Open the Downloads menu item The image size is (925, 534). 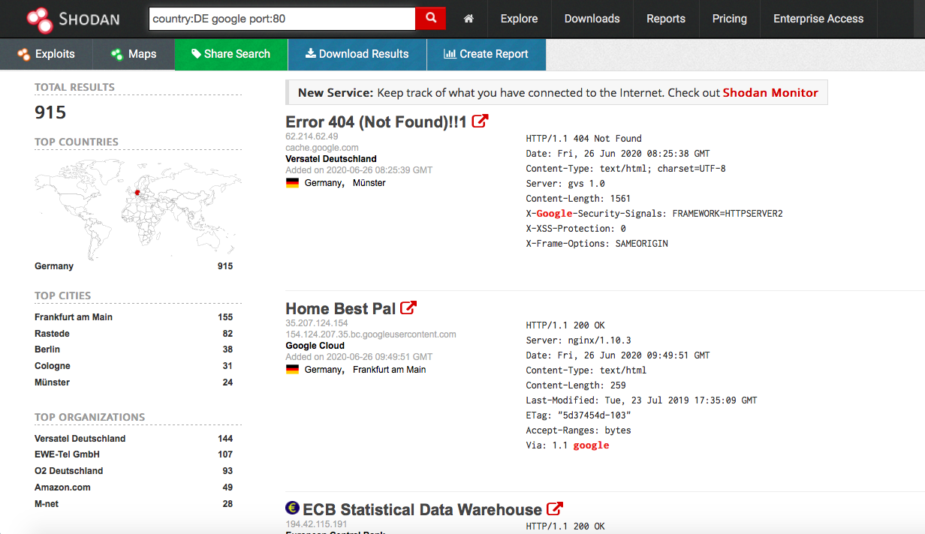pos(592,19)
